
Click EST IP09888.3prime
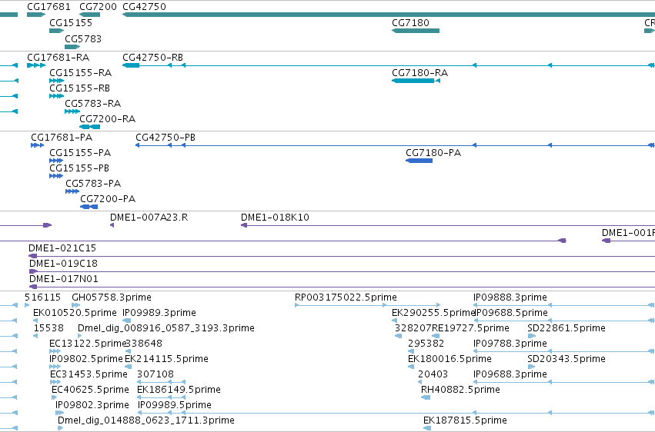pyautogui.click(x=564, y=305)
